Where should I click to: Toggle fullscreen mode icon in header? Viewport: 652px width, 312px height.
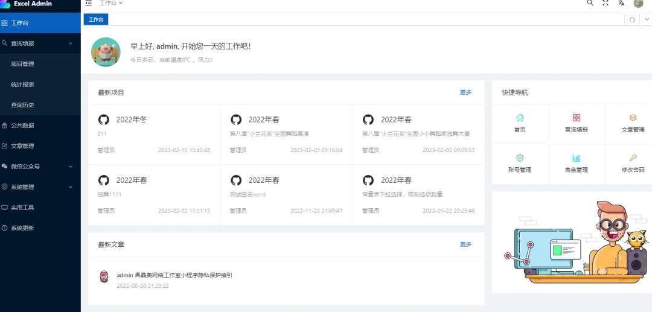(606, 3)
